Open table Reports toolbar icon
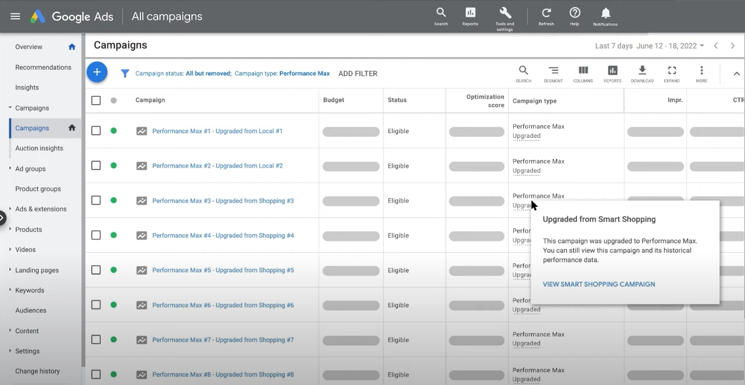 613,74
